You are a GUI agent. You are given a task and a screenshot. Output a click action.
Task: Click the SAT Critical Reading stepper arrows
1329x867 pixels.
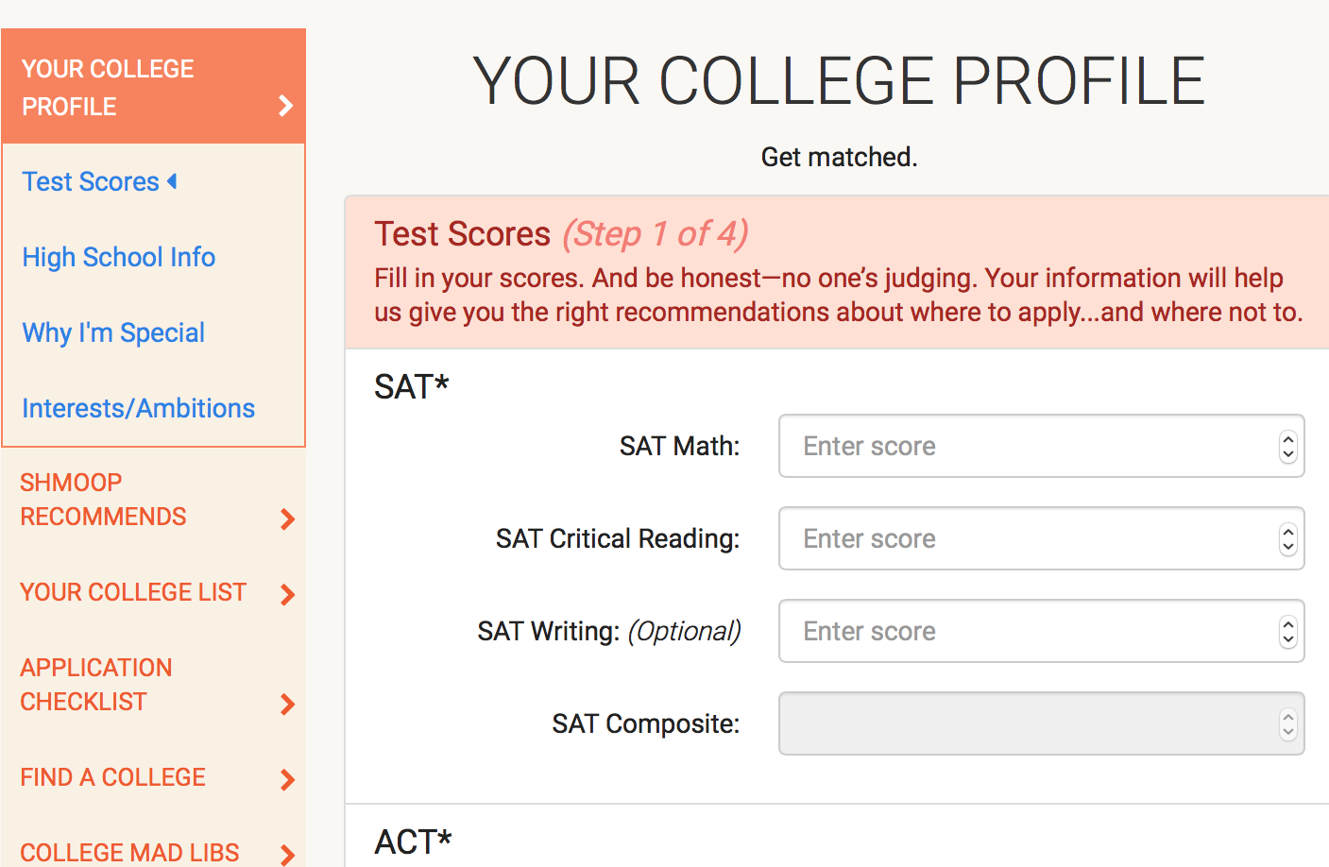[x=1287, y=539]
